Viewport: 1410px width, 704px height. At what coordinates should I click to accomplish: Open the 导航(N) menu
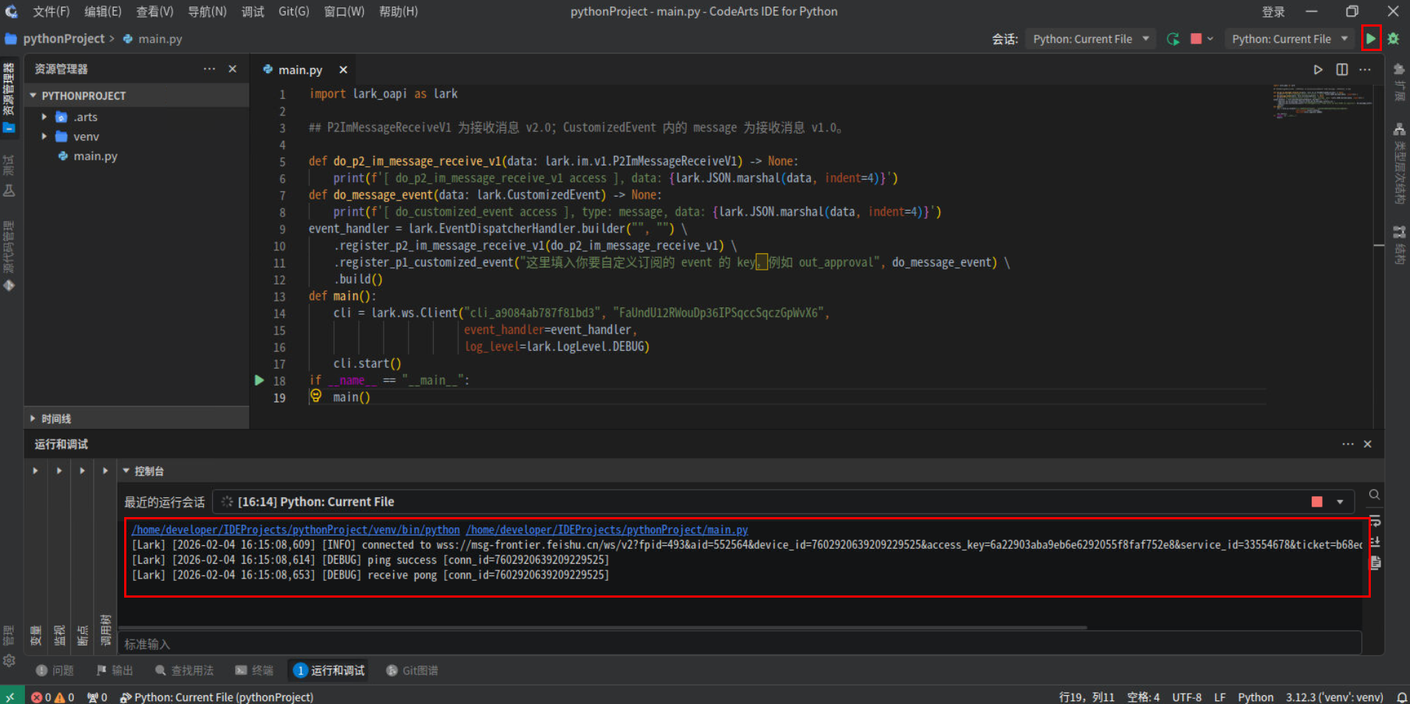coord(207,12)
